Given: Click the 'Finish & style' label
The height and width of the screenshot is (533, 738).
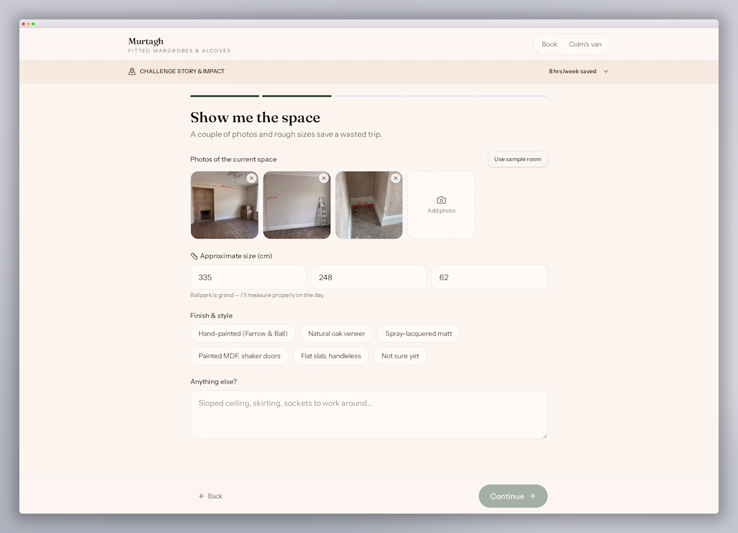Looking at the screenshot, I should click(211, 316).
